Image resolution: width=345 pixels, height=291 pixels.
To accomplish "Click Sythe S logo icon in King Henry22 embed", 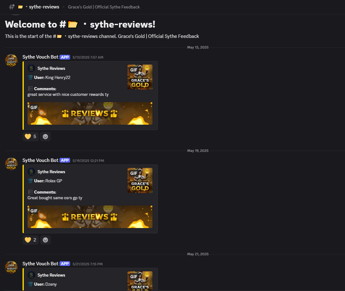I will tap(31, 68).
